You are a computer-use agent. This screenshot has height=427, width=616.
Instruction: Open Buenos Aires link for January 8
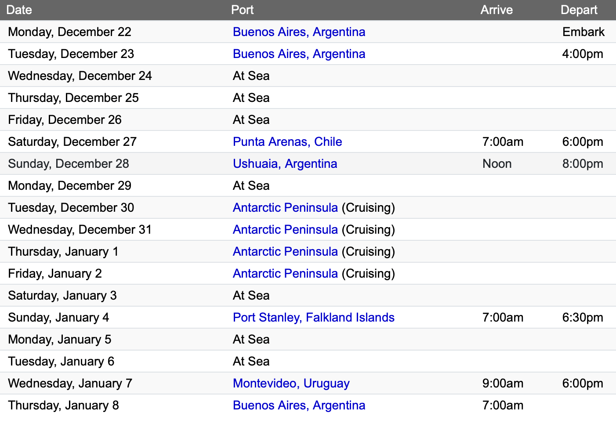[x=299, y=405]
